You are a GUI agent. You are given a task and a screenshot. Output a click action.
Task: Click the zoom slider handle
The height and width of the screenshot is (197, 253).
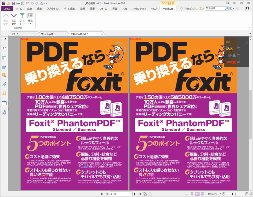point(233,194)
